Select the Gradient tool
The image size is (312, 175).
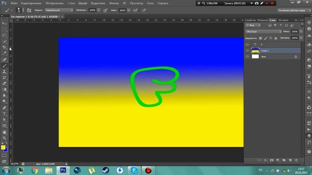[x=4, y=89]
